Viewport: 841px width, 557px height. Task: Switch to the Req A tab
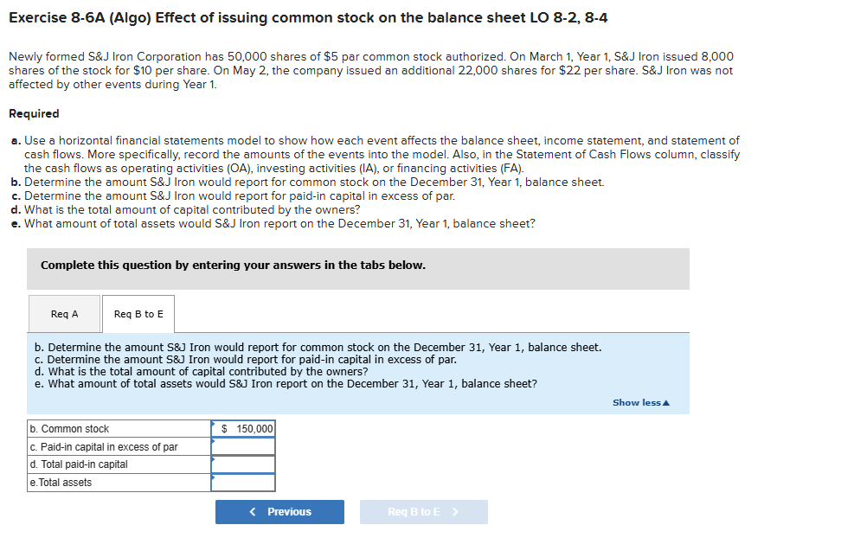click(64, 314)
